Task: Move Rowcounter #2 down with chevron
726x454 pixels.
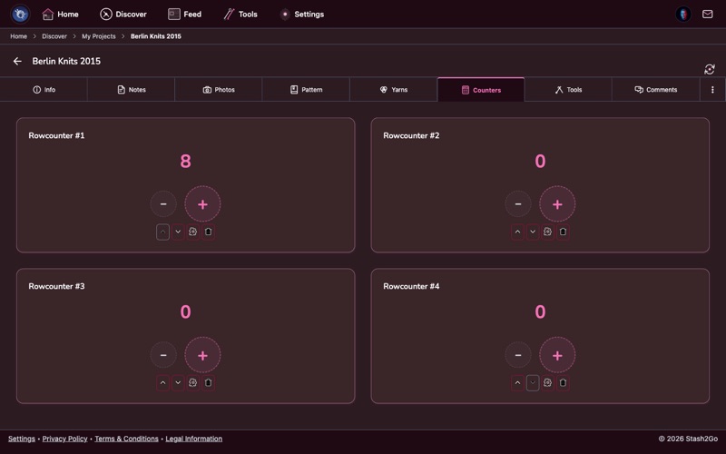Action: click(533, 232)
